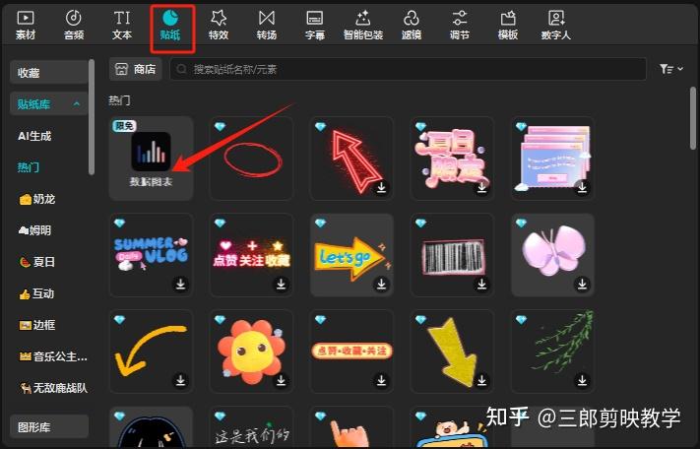The height and width of the screenshot is (449, 700).
Task: Select the green willow branch sticker
Action: coord(552,352)
